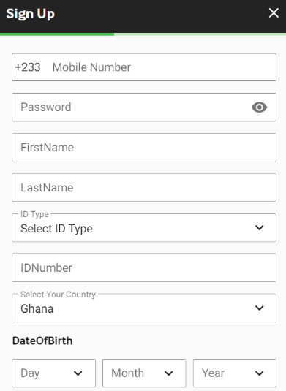Expand the Year of birth dropdown

tap(235, 373)
